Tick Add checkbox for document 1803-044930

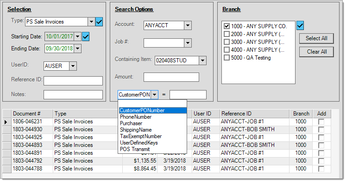(321, 130)
